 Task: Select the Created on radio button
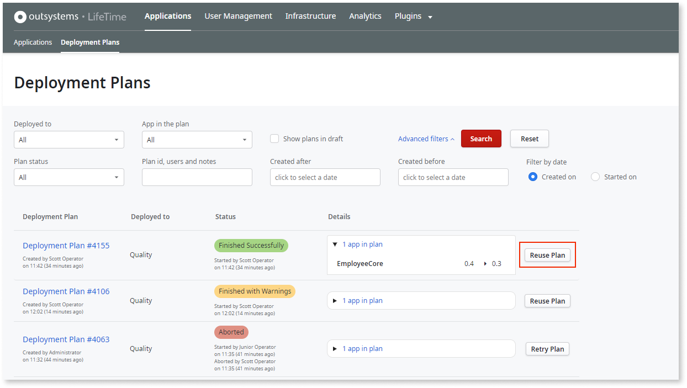[x=532, y=177]
